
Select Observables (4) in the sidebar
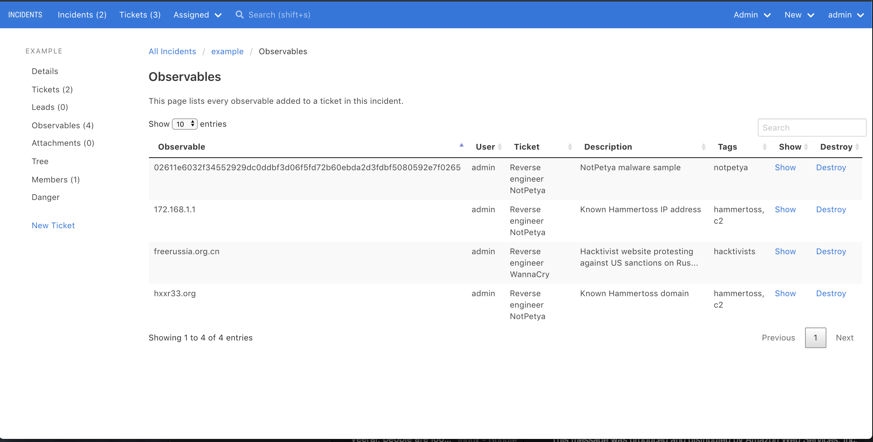coord(63,125)
